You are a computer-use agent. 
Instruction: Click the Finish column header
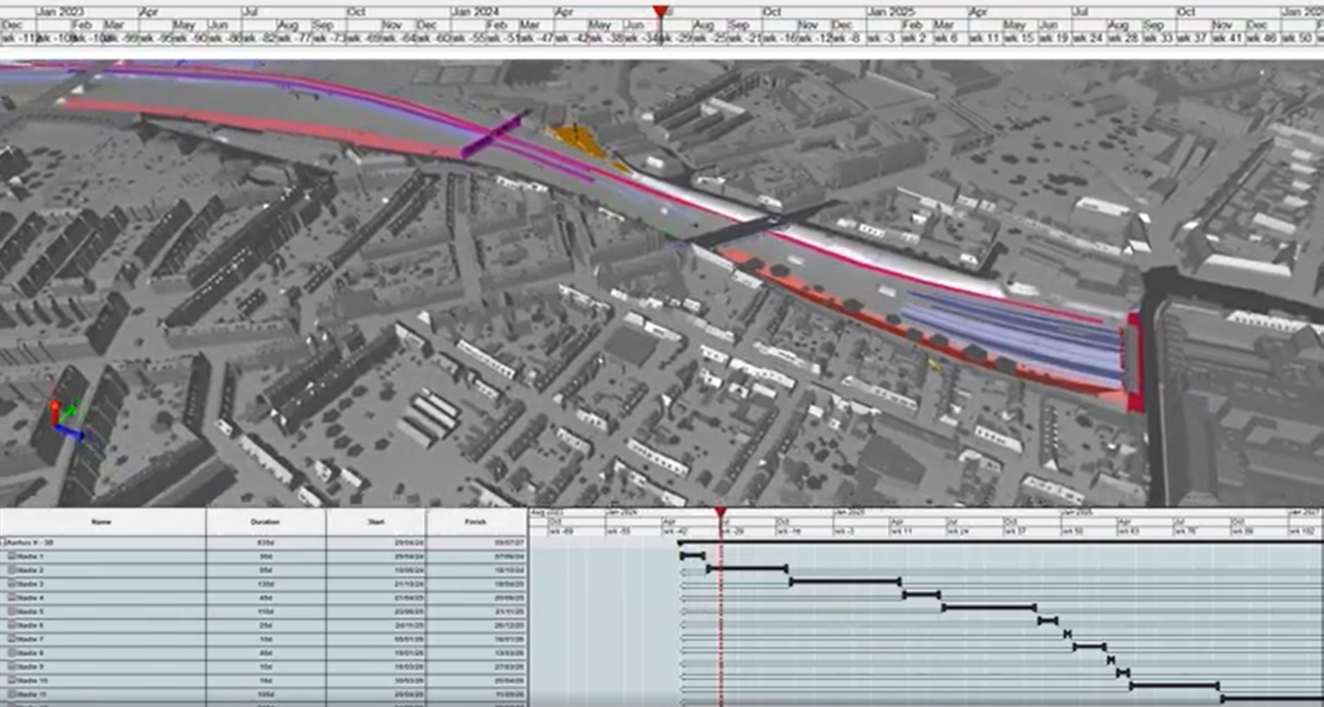pyautogui.click(x=476, y=522)
